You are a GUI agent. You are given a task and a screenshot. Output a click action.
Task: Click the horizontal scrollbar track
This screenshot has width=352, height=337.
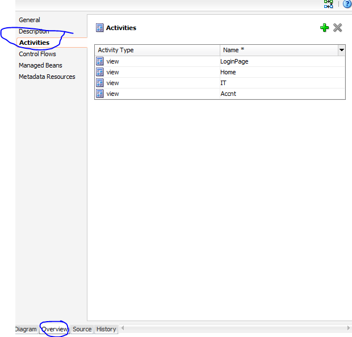click(x=236, y=328)
